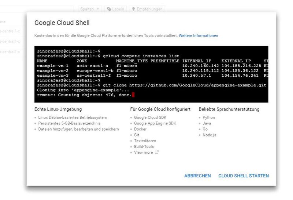Click the Python list item
The width and height of the screenshot is (293, 200).
pyautogui.click(x=209, y=118)
